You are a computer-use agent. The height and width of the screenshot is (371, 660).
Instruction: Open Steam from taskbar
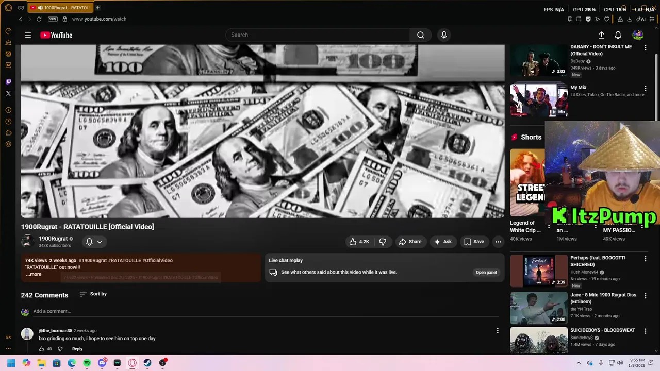(147, 363)
